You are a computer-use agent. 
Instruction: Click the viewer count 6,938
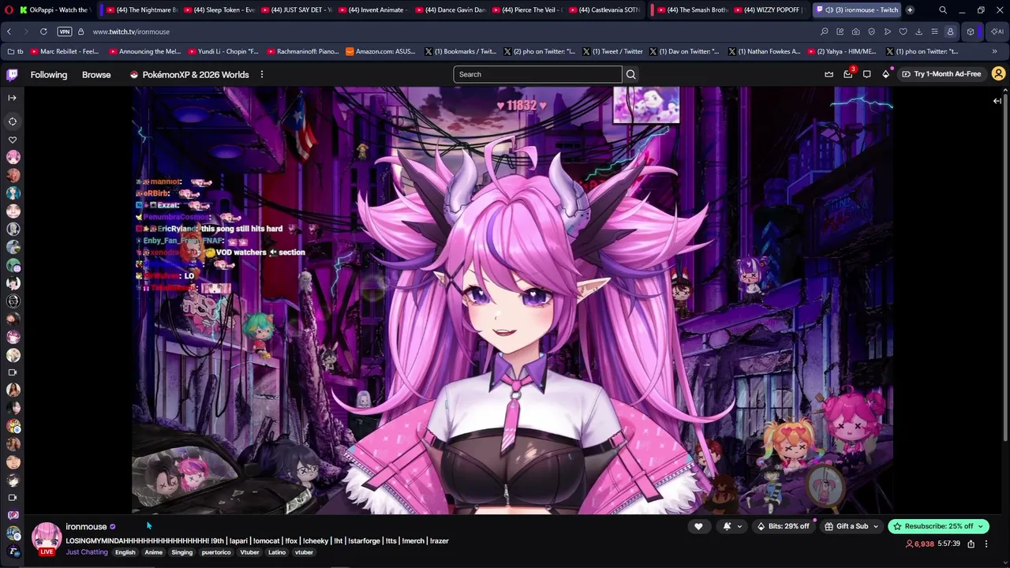point(919,544)
